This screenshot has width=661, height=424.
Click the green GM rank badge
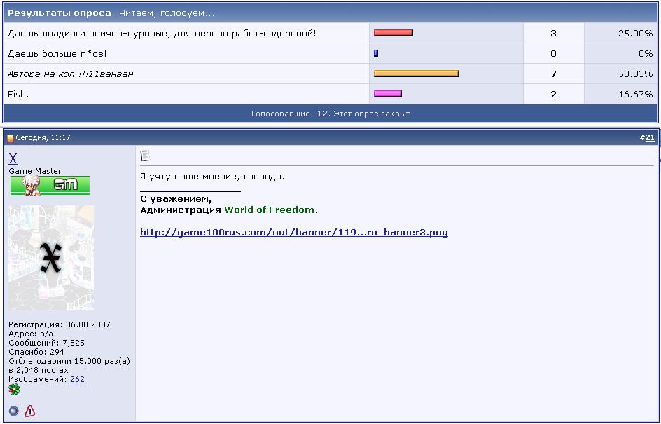coord(50,186)
